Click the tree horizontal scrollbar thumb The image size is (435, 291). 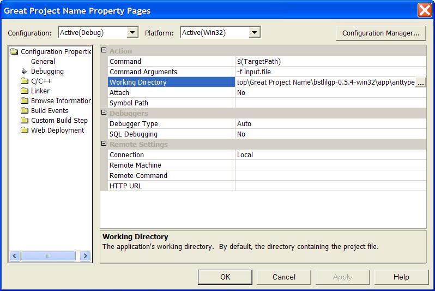(x=48, y=256)
